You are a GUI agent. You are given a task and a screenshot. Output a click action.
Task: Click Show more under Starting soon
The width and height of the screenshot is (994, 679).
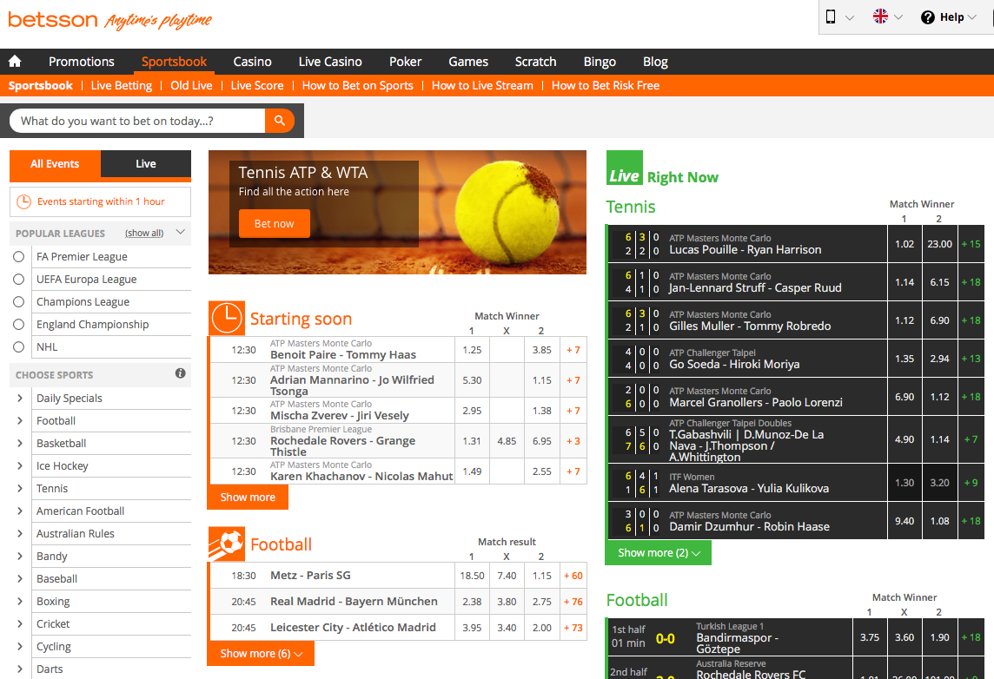click(248, 498)
